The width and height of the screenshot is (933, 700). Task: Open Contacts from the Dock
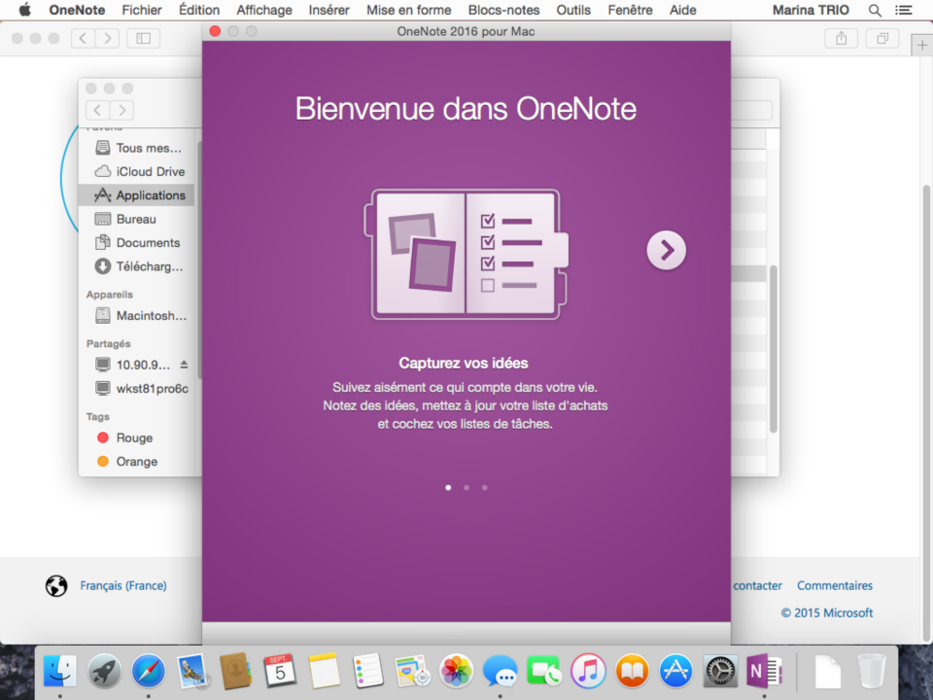tap(235, 671)
